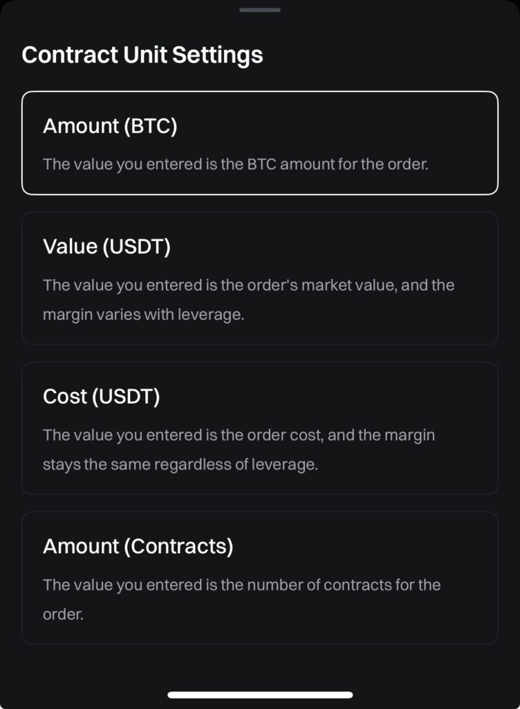Tap the sheet drag handle at top
Image resolution: width=520 pixels, height=709 pixels.
[x=260, y=10]
